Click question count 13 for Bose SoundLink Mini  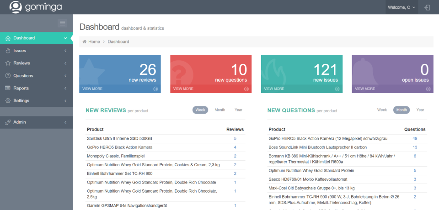(415, 147)
